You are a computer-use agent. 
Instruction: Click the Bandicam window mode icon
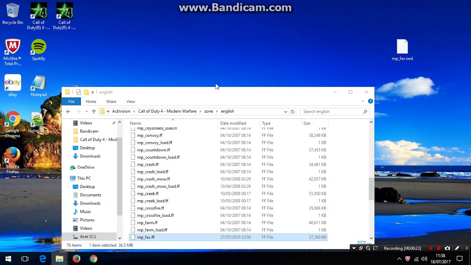(x=361, y=248)
